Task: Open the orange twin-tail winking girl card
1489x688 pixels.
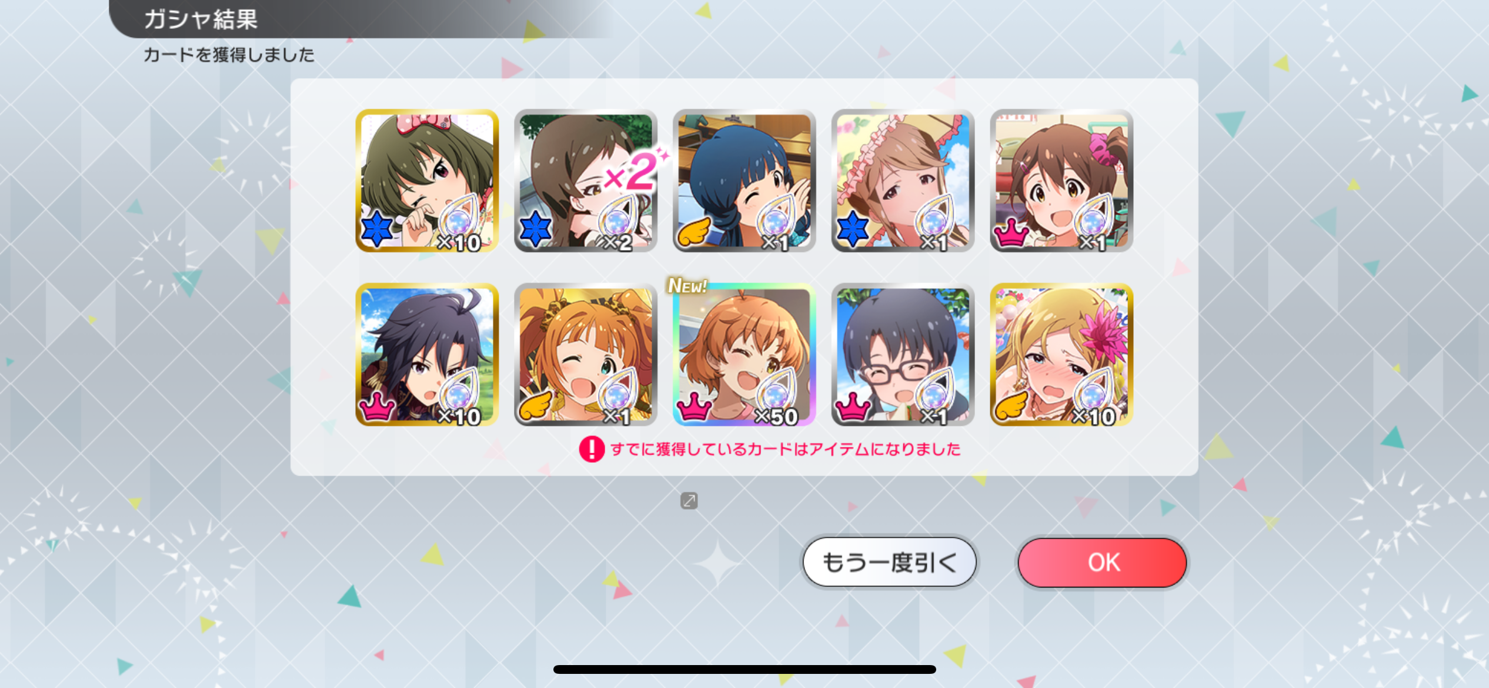Action: 585,355
